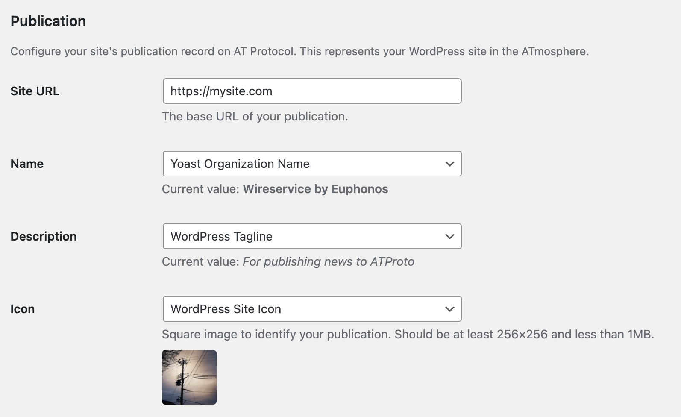This screenshot has height=417, width=681.
Task: Click the Name field label
Action: tap(27, 164)
